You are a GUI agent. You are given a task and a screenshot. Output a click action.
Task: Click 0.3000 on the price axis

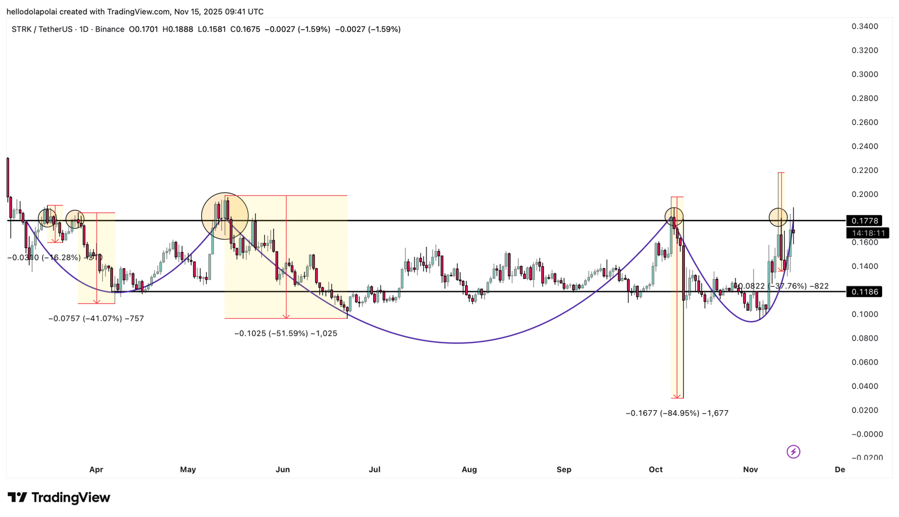pyautogui.click(x=865, y=75)
